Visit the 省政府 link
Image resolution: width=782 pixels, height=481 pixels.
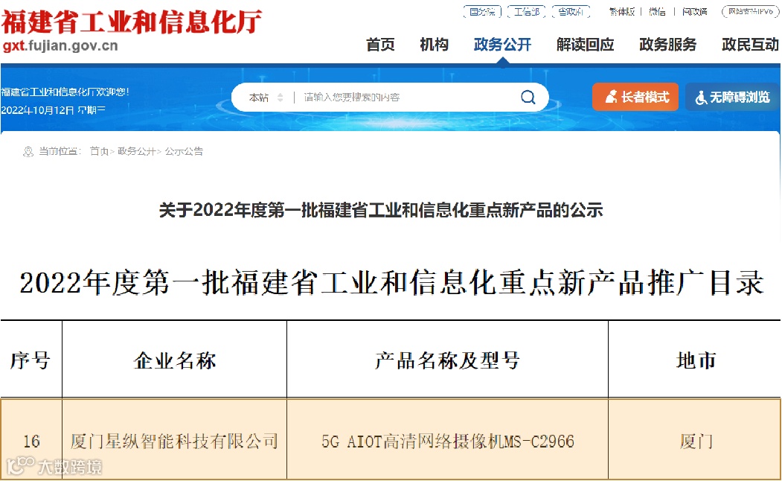click(571, 11)
